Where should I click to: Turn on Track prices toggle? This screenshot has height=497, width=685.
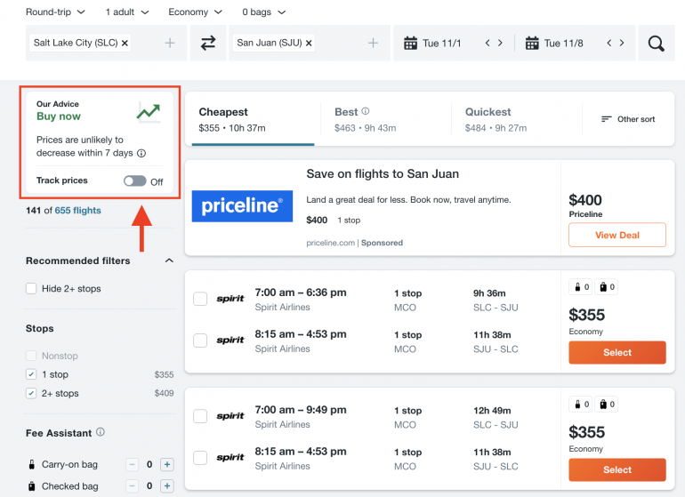pyautogui.click(x=134, y=181)
